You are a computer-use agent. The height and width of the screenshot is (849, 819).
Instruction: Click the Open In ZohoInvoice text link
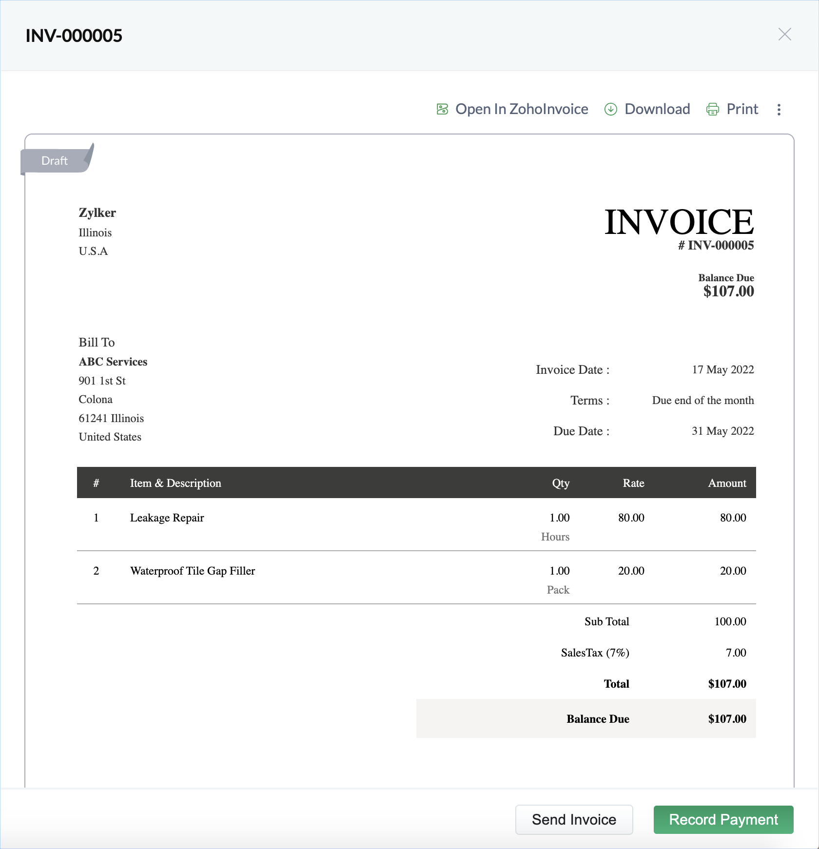(x=521, y=109)
